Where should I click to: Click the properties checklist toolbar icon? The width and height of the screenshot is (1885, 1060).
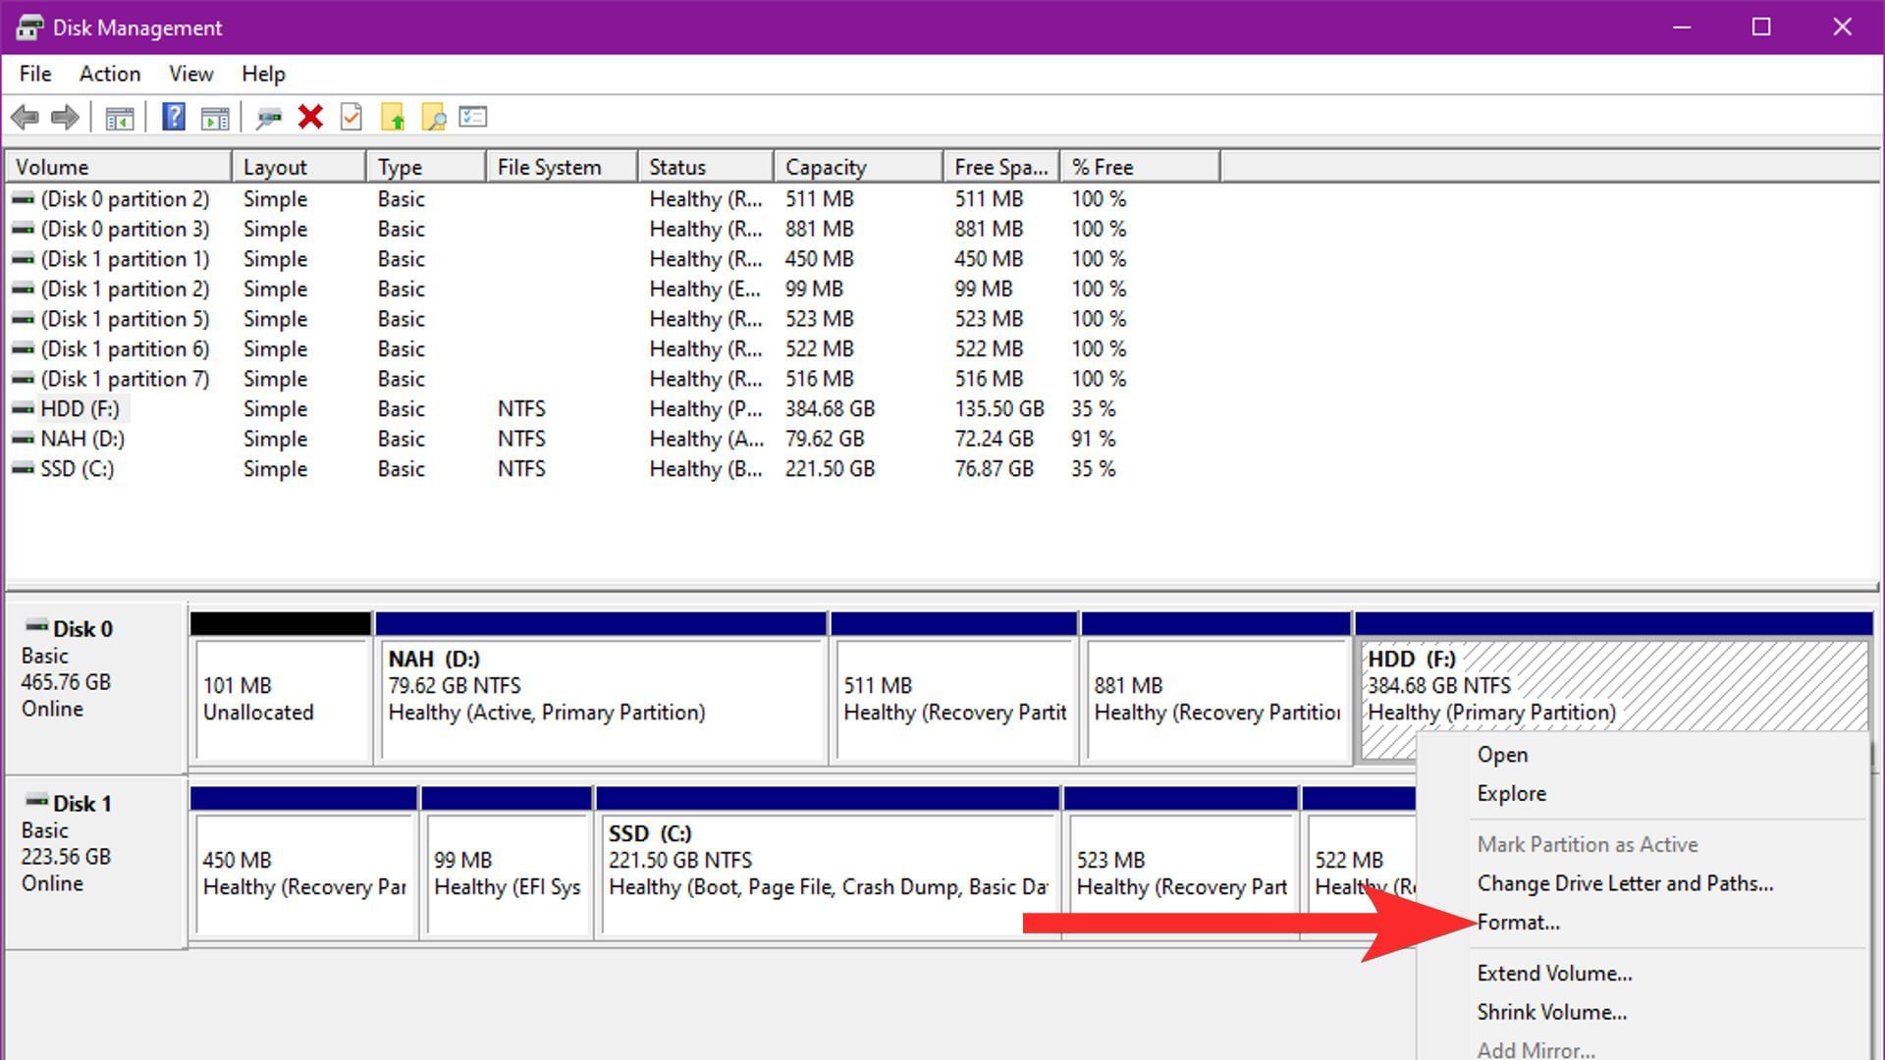(472, 117)
